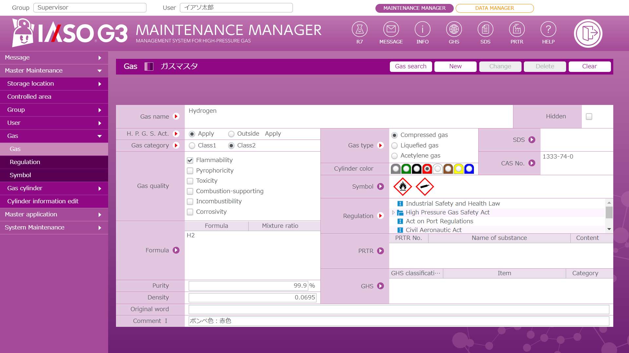
Task: Click the Gas search button
Action: point(410,66)
